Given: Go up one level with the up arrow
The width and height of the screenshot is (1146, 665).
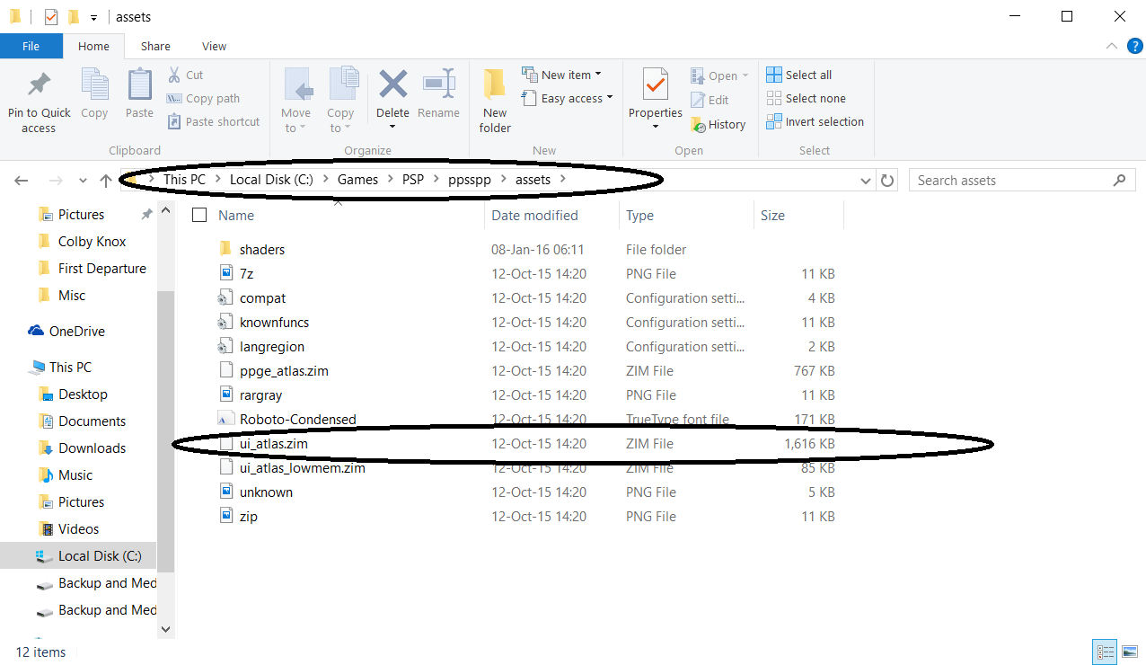Looking at the screenshot, I should pyautogui.click(x=106, y=181).
